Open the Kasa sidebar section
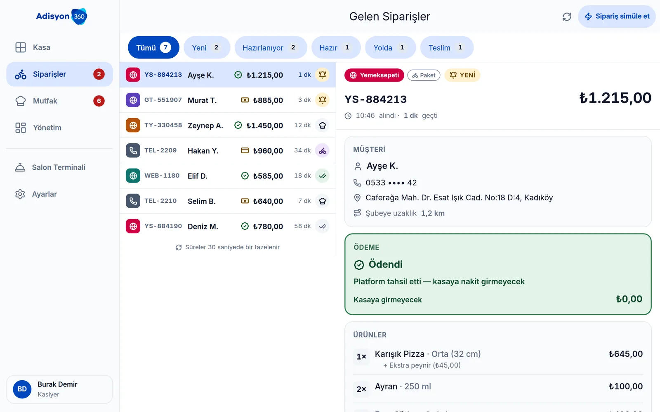Viewport: 660px width, 412px height. pyautogui.click(x=59, y=47)
